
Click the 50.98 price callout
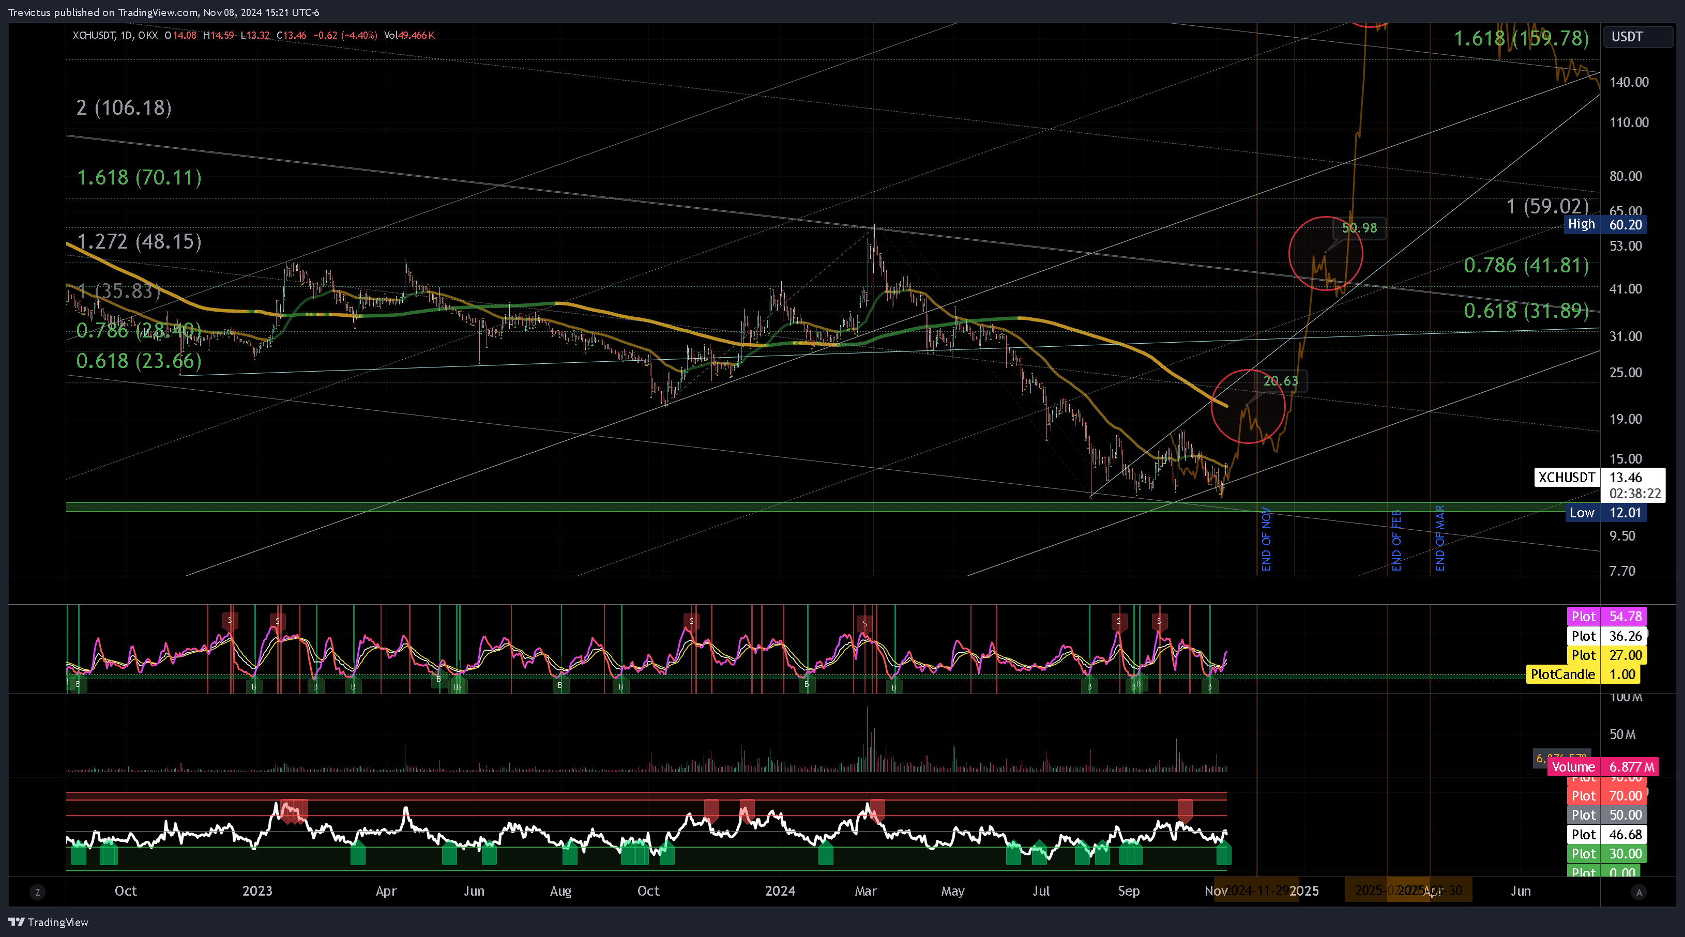(x=1359, y=228)
